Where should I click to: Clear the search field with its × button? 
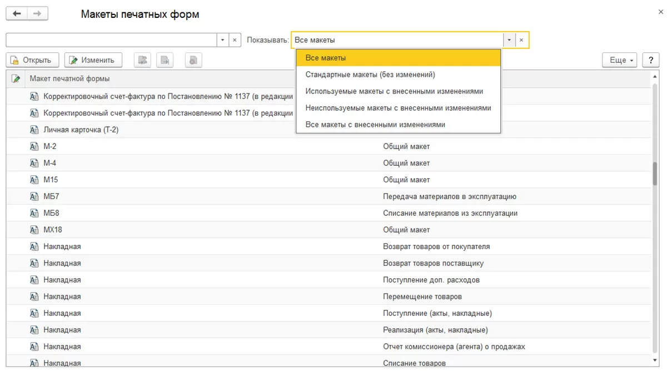pyautogui.click(x=235, y=40)
